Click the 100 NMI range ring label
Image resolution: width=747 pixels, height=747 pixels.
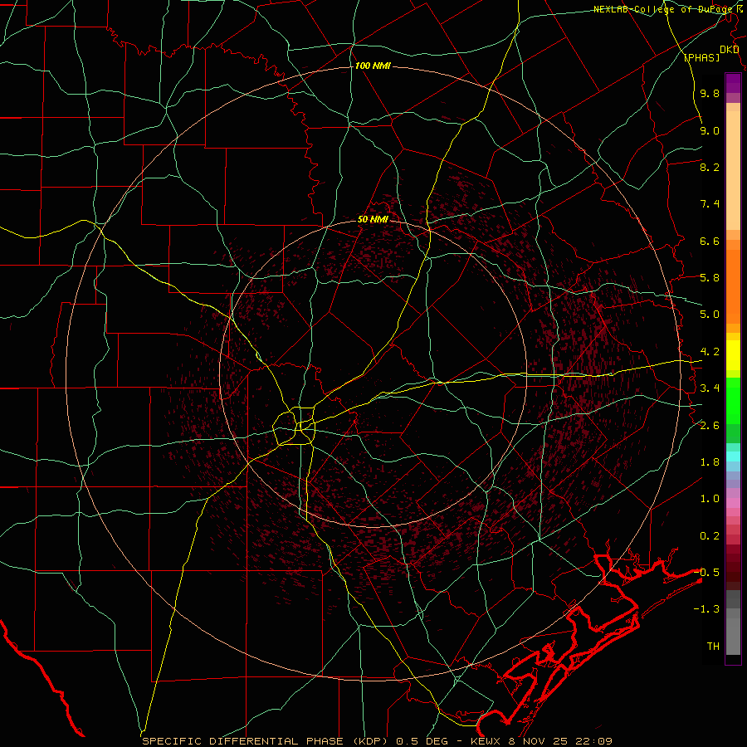tap(373, 66)
